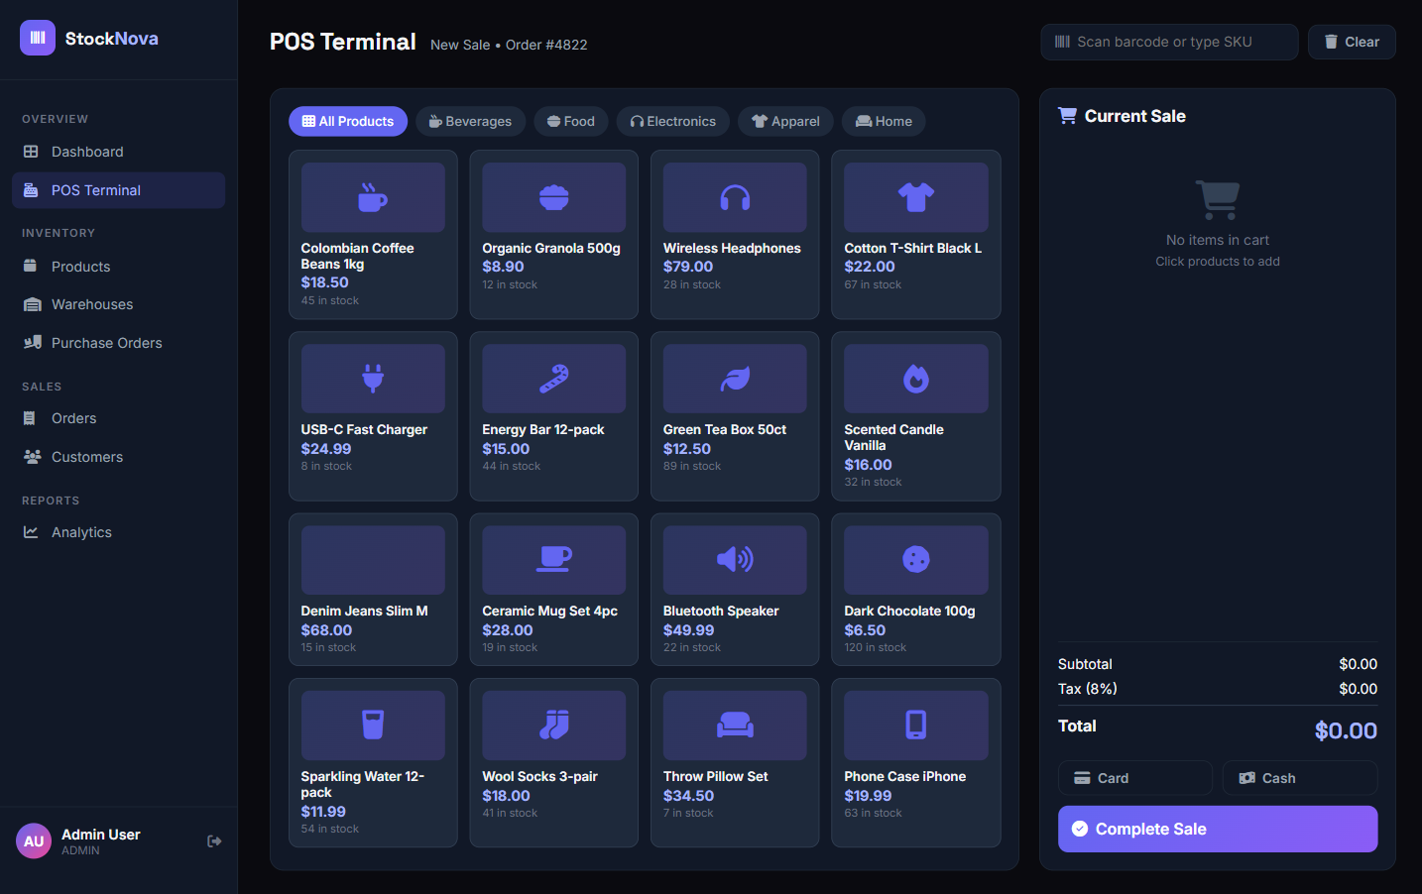
Task: Select the All Products category tab
Action: (348, 121)
